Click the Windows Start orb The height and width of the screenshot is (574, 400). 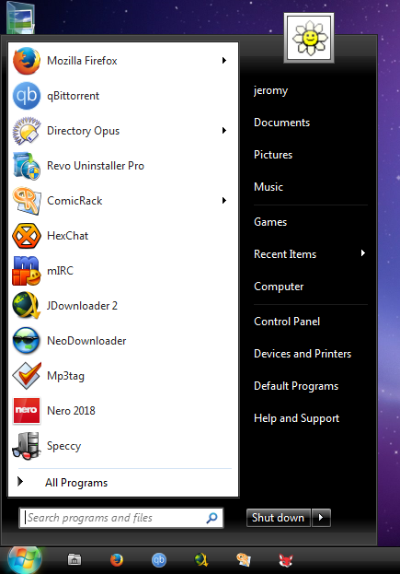pyautogui.click(x=24, y=560)
